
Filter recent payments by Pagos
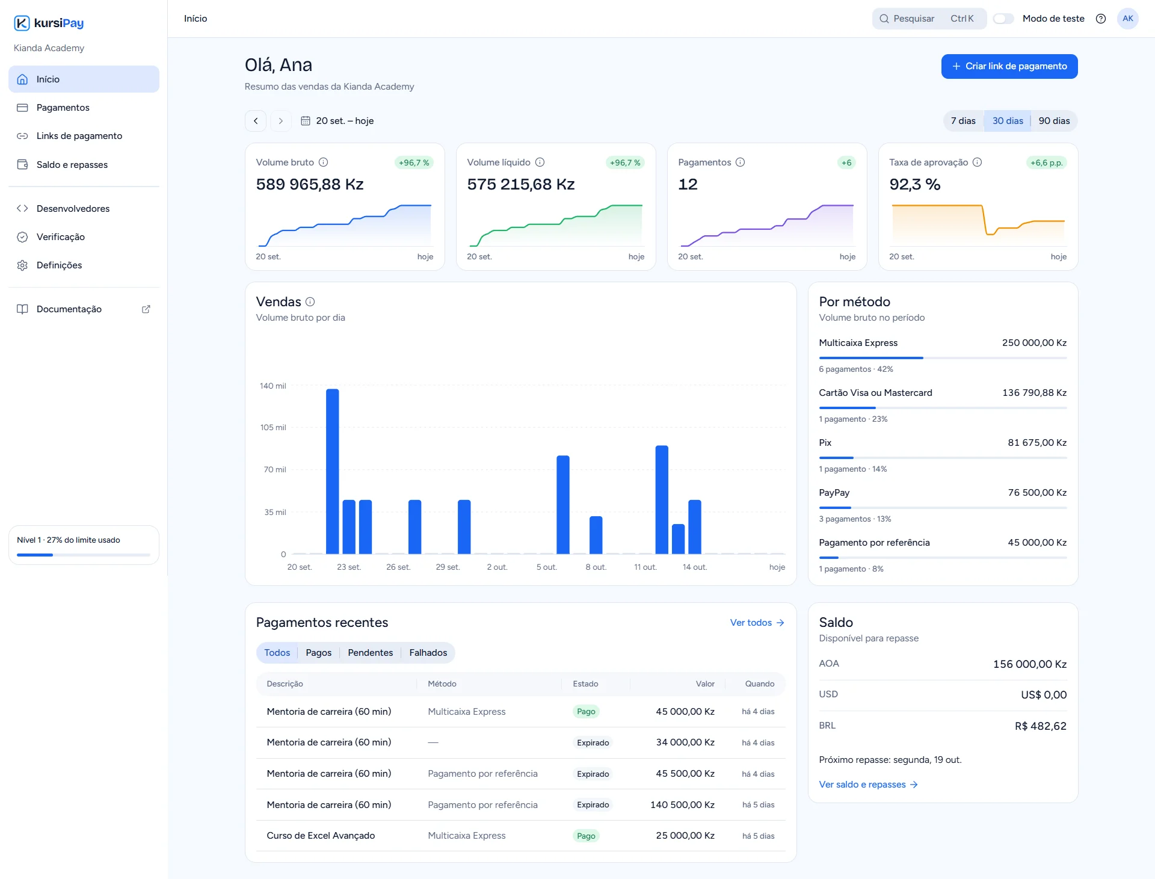(x=319, y=653)
